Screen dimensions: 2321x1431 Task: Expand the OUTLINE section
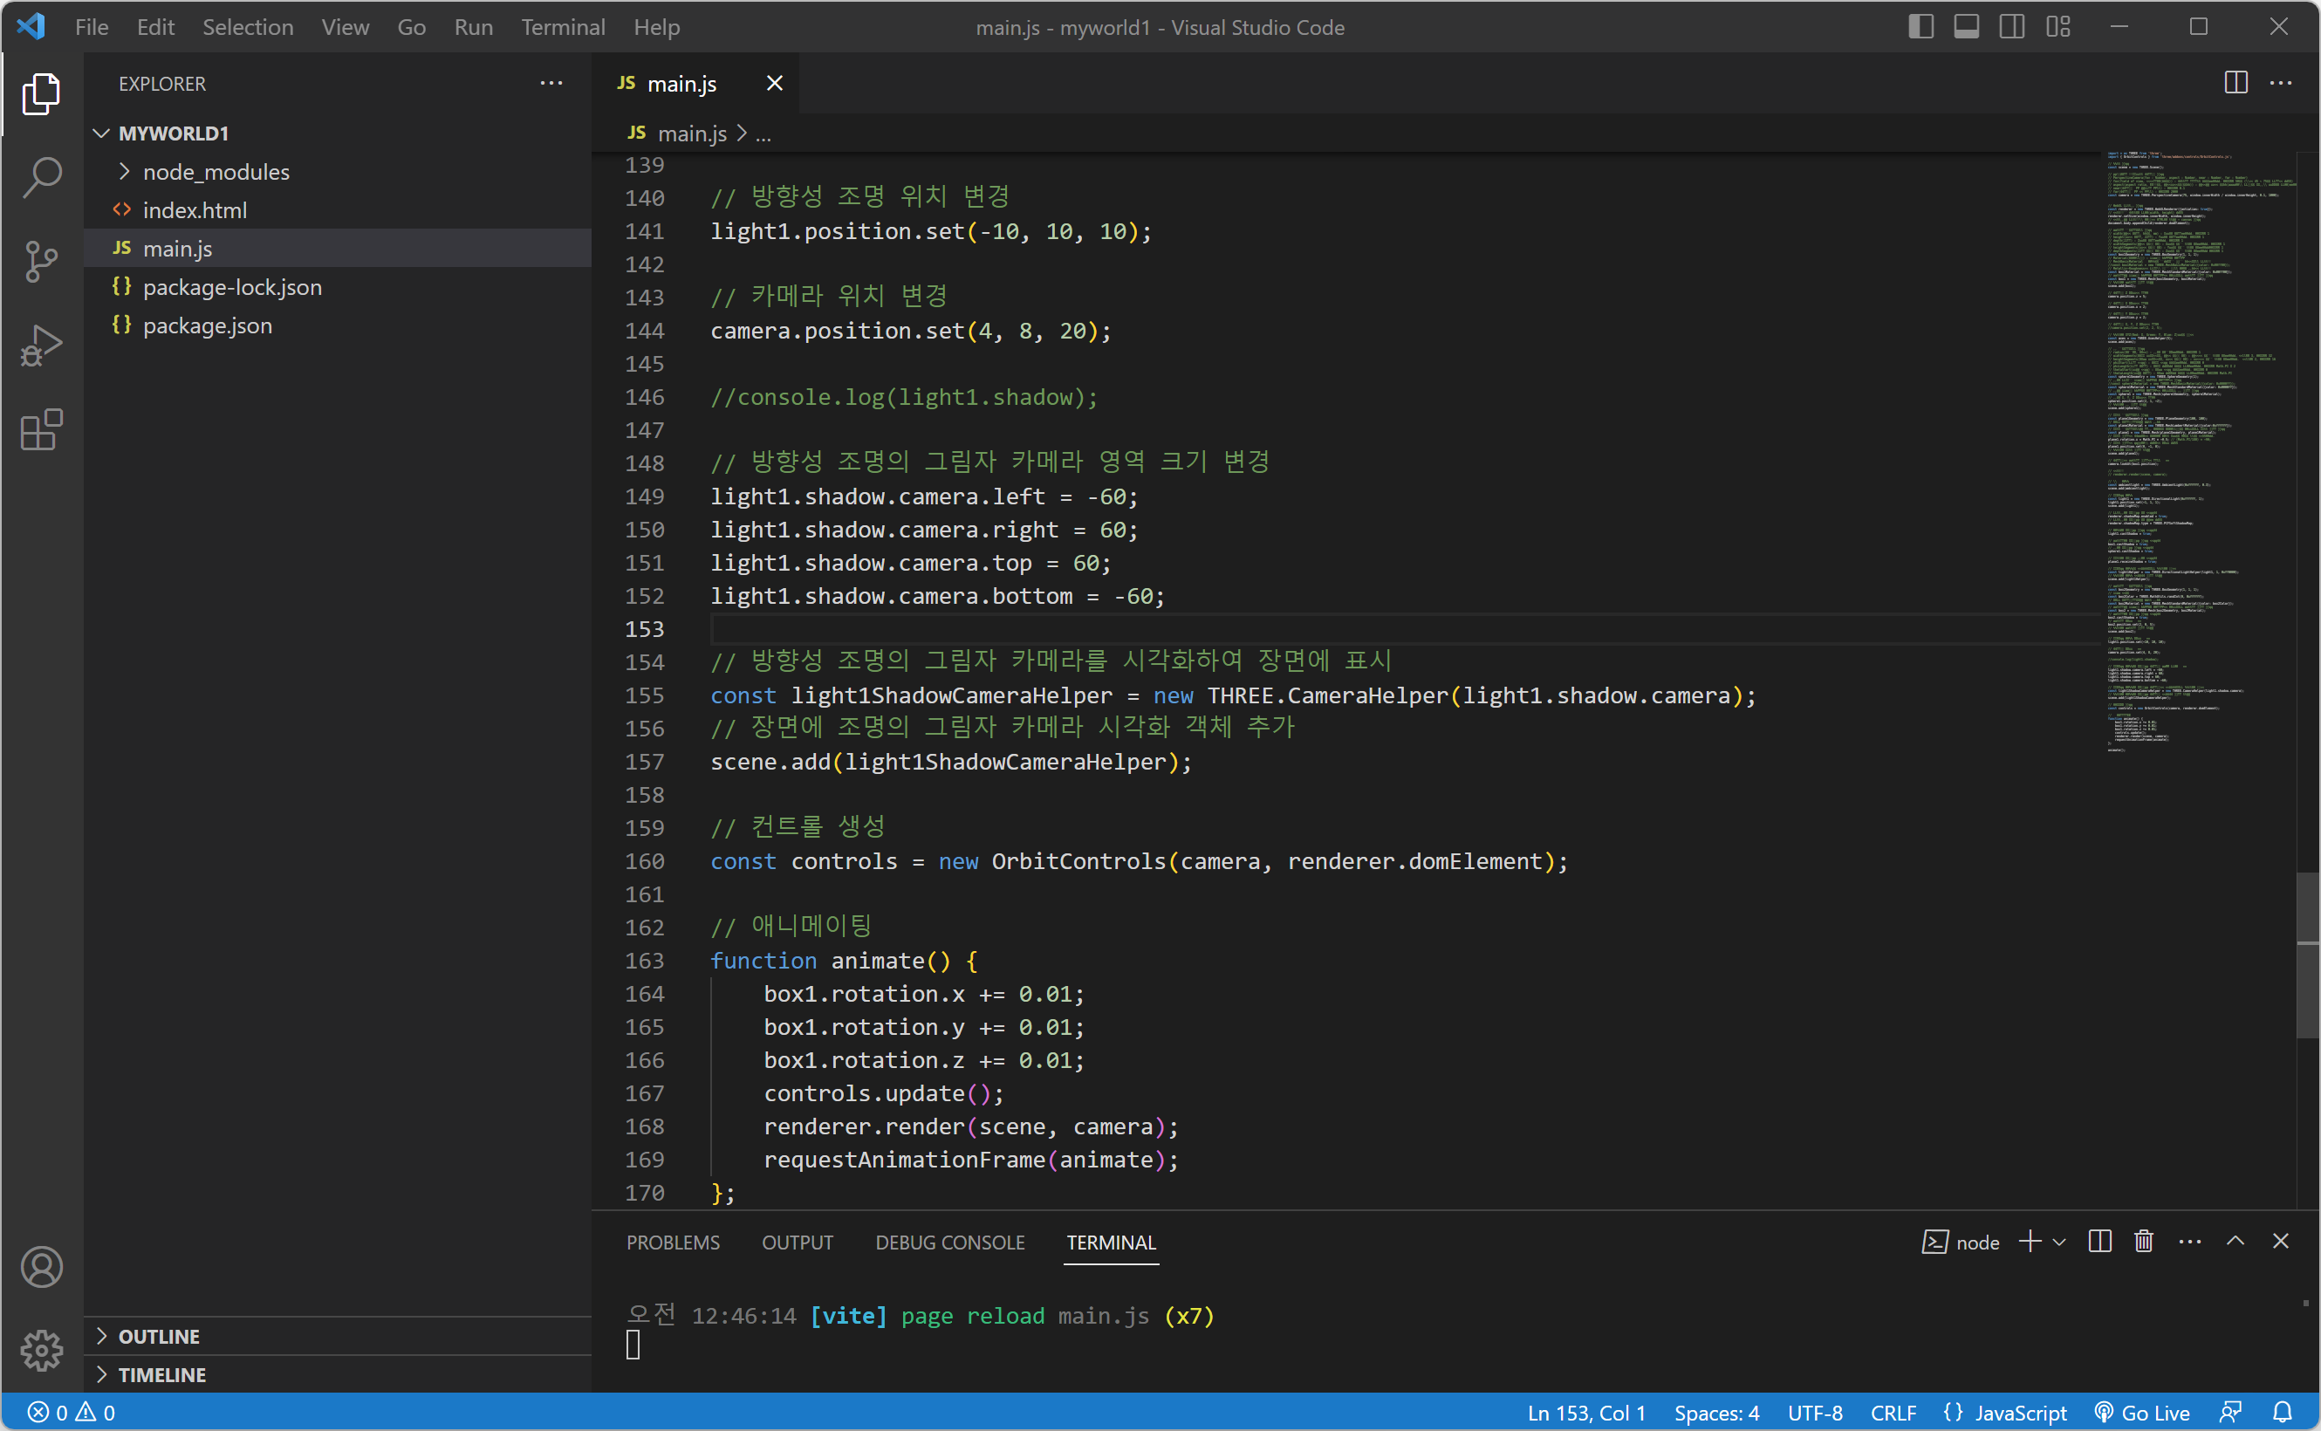[x=159, y=1335]
